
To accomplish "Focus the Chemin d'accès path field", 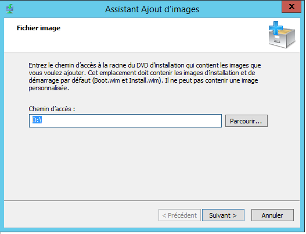I will pos(125,121).
